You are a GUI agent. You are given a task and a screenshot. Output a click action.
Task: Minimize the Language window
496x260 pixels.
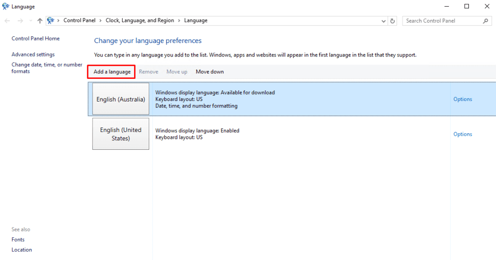click(447, 6)
